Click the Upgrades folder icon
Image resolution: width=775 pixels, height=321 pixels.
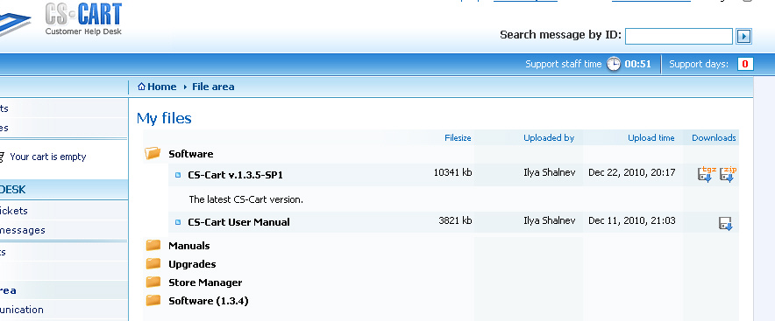[153, 264]
